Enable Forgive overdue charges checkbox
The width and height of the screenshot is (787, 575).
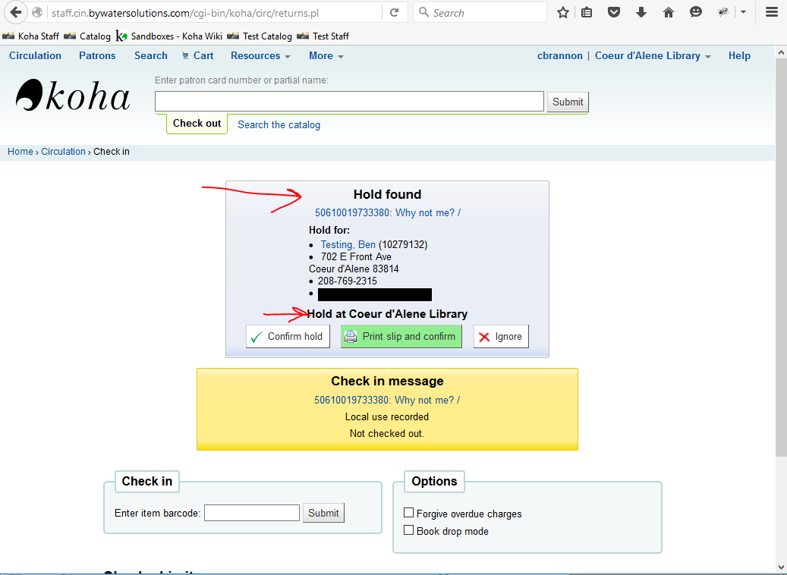click(x=409, y=514)
